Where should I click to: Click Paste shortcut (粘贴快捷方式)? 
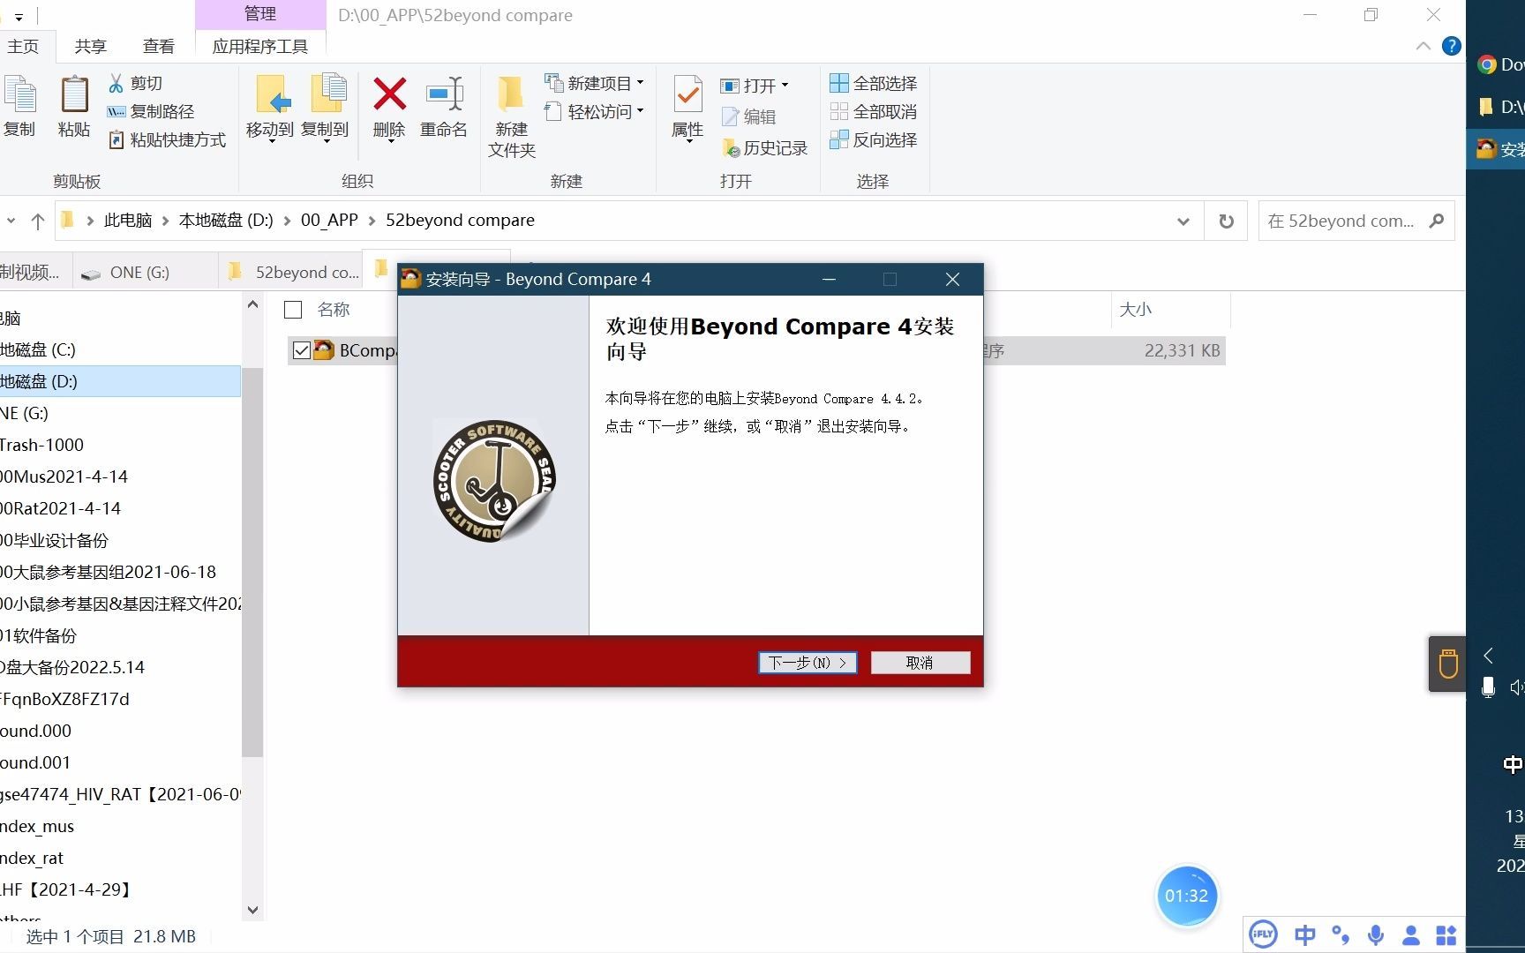coord(167,139)
